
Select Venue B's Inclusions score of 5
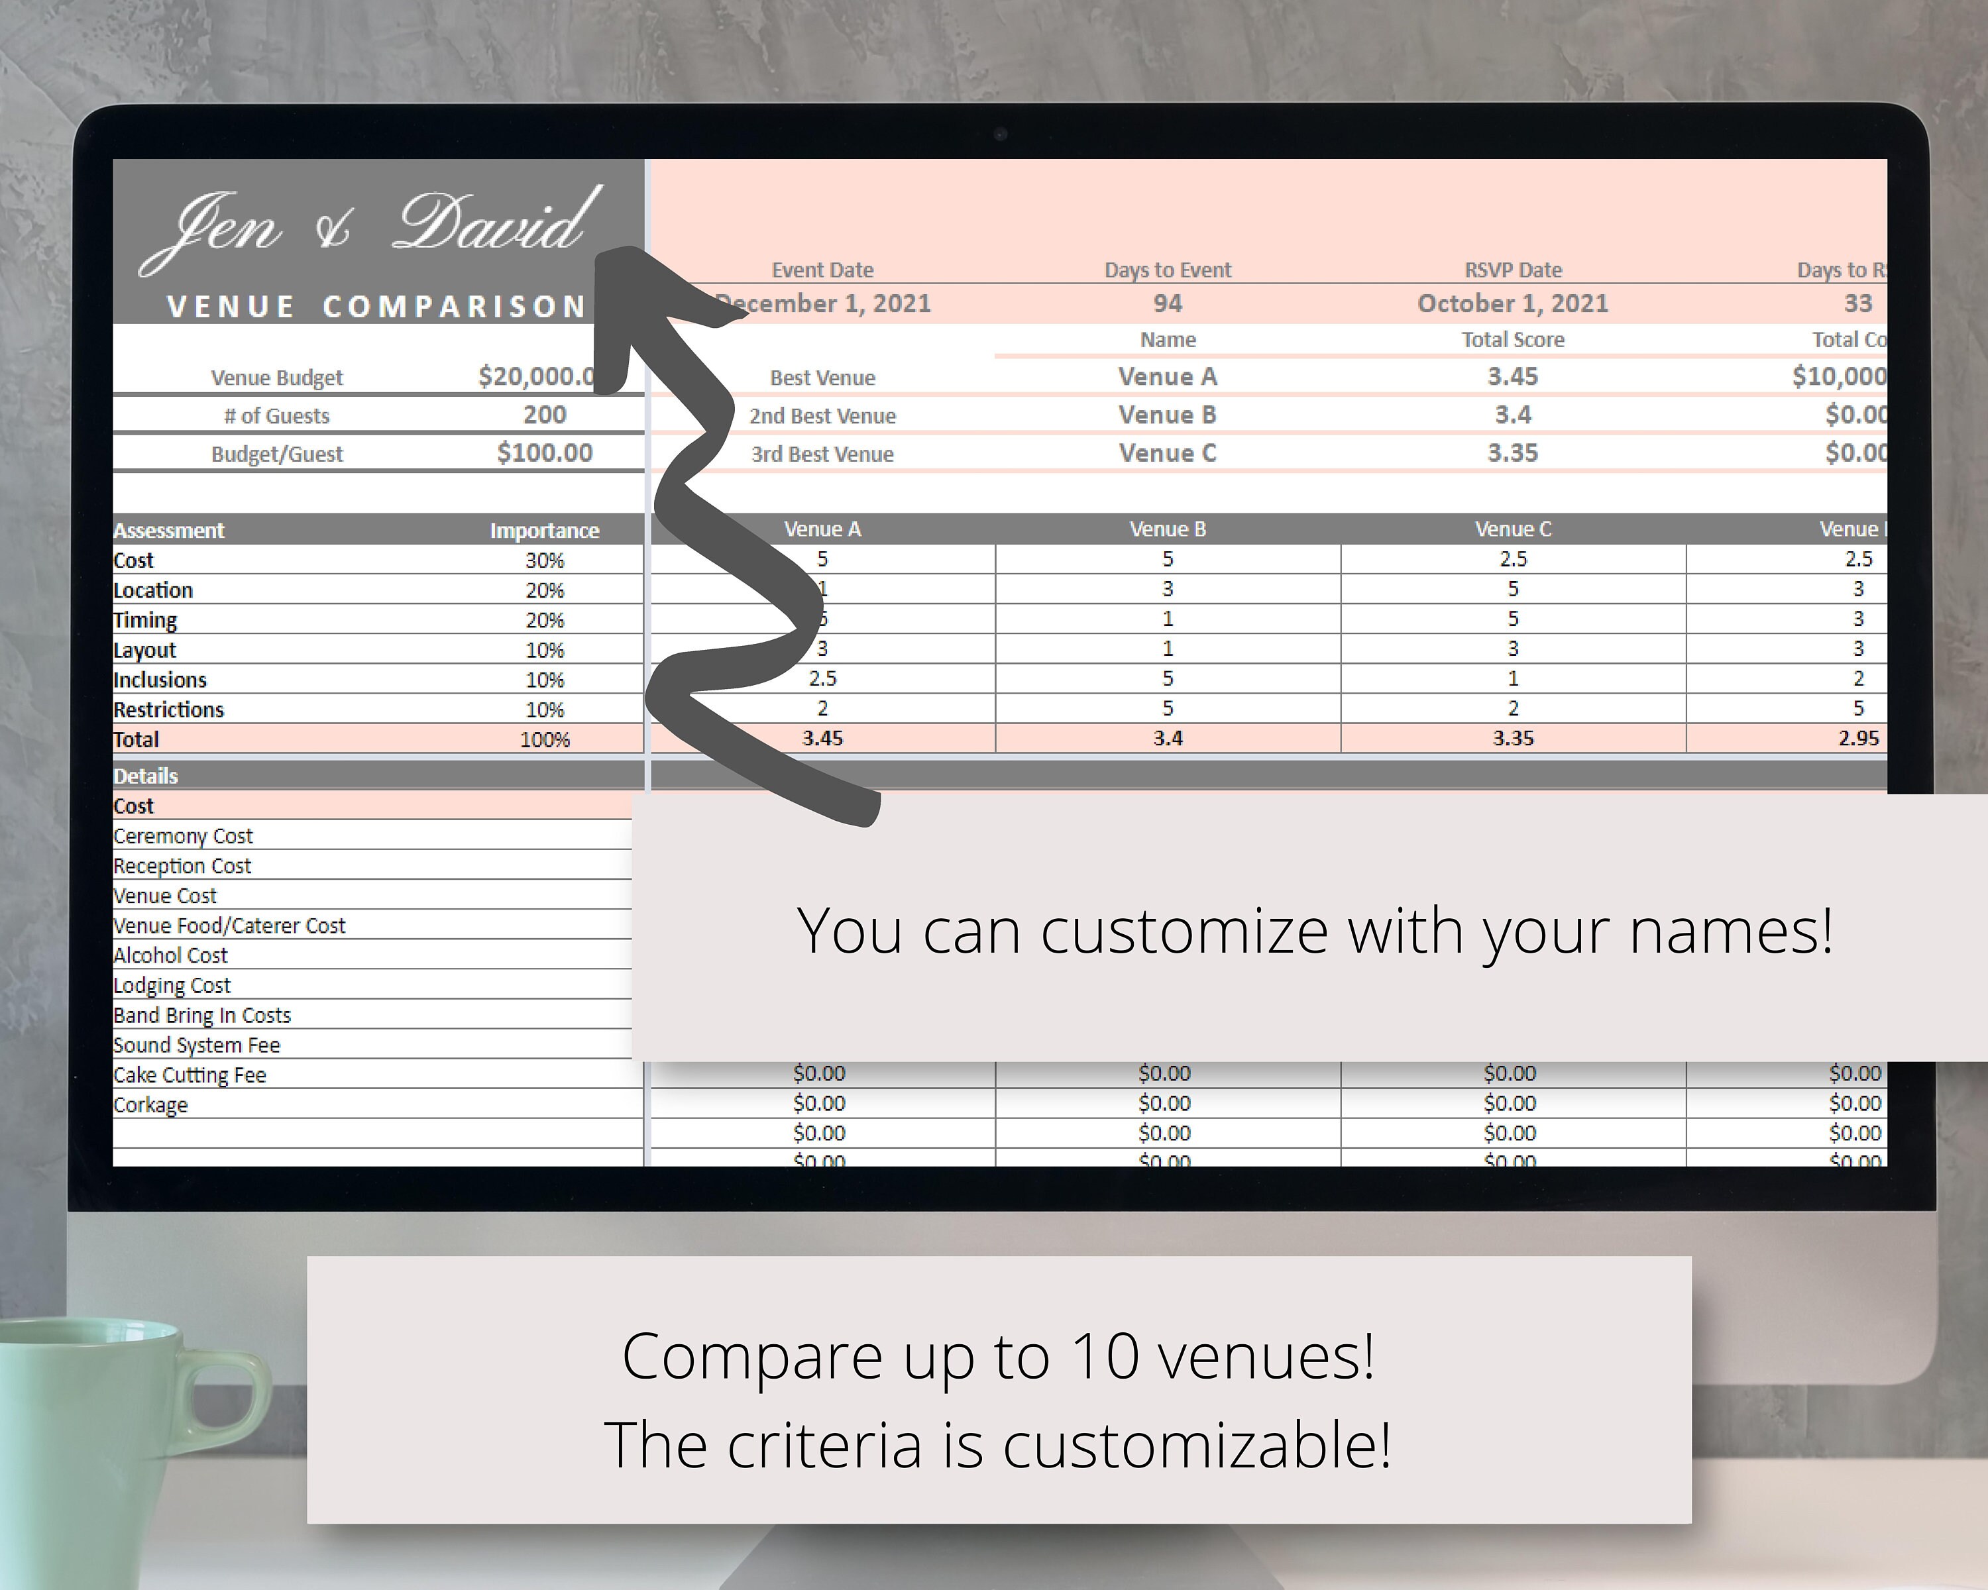tap(1168, 678)
